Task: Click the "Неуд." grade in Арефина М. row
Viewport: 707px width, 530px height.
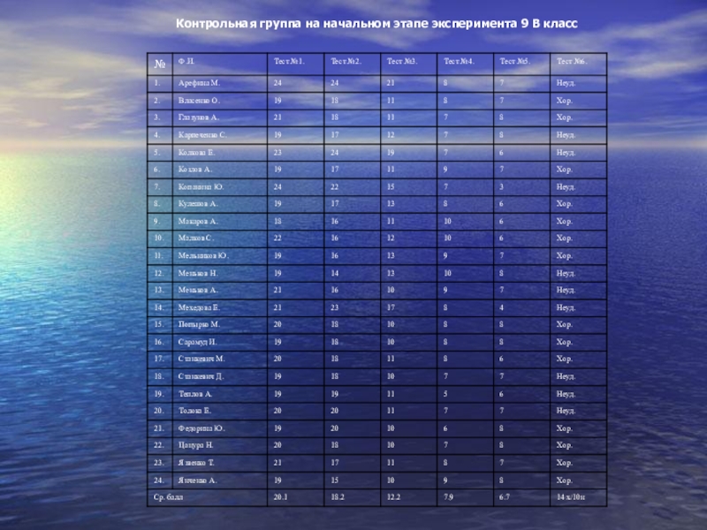Action: pyautogui.click(x=566, y=83)
